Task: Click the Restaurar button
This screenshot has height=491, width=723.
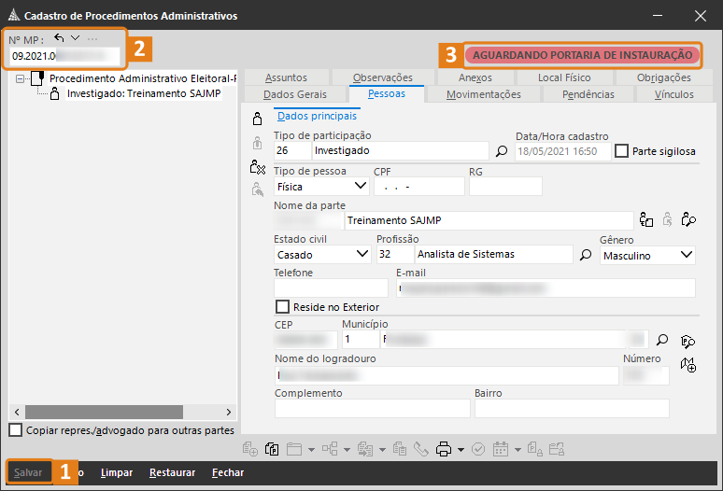Action: coord(172,472)
